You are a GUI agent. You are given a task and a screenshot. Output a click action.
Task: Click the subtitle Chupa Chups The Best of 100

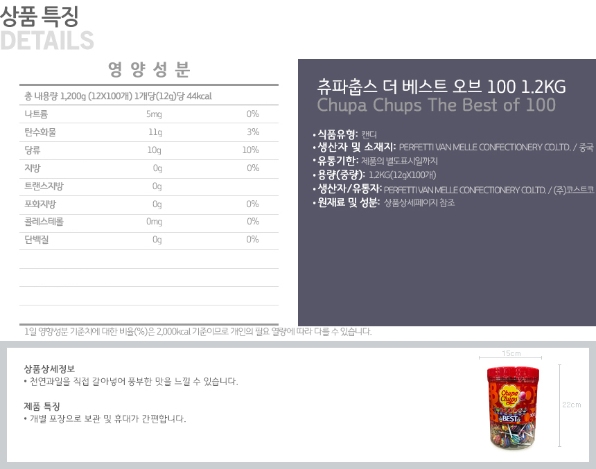pyautogui.click(x=436, y=105)
